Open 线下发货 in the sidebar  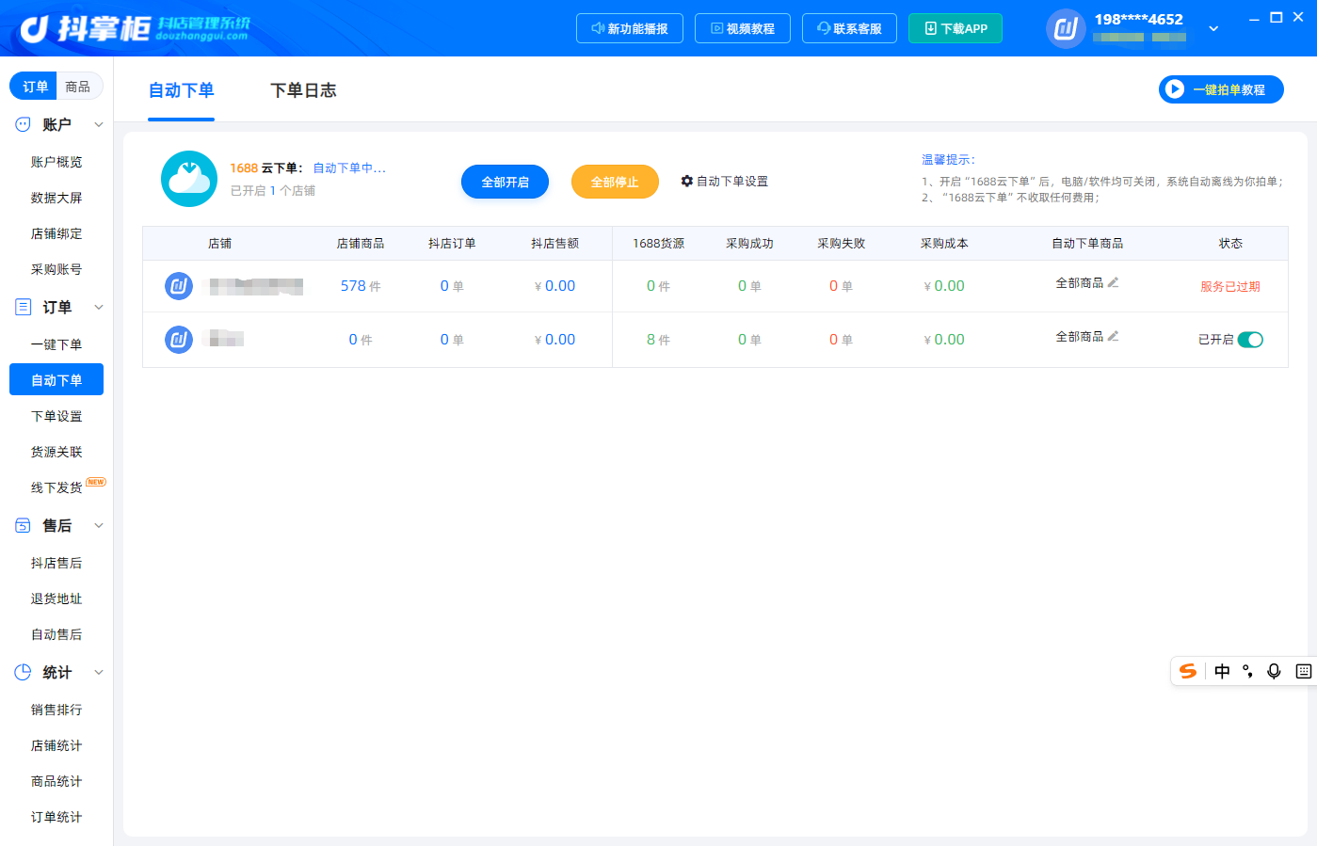tap(56, 487)
